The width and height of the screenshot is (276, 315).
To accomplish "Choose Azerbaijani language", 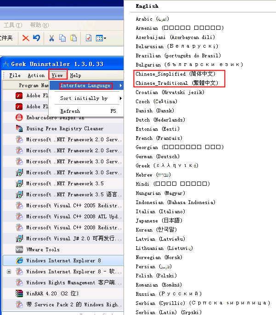I will tap(175, 37).
